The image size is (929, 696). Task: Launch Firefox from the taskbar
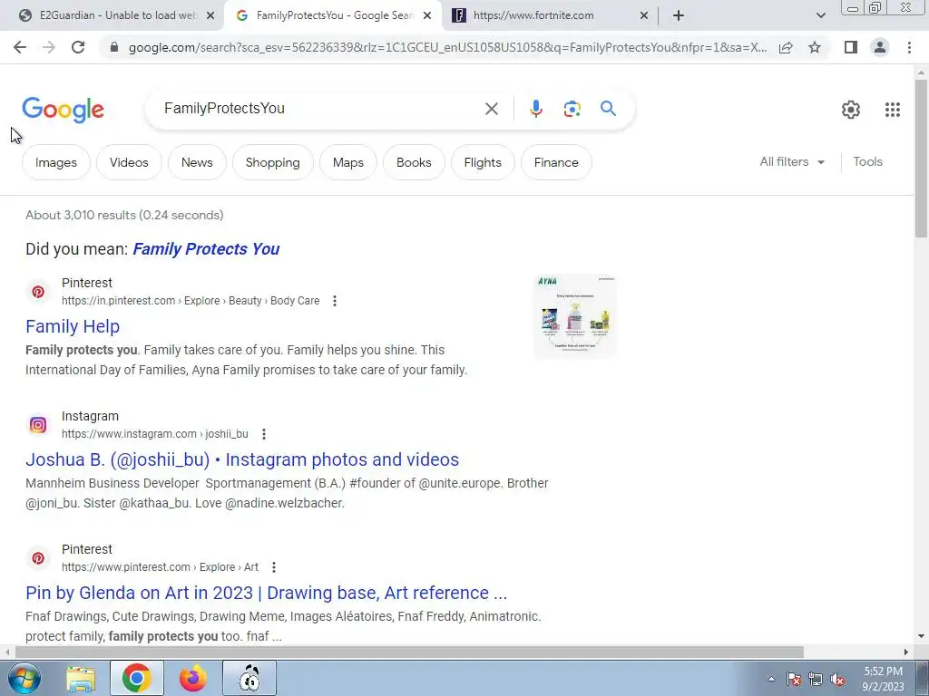pos(193,678)
